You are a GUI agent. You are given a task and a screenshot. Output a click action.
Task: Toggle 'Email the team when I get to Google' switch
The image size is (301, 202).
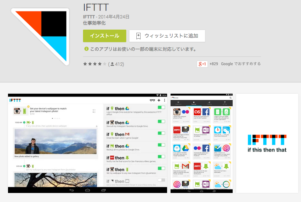[161, 133]
